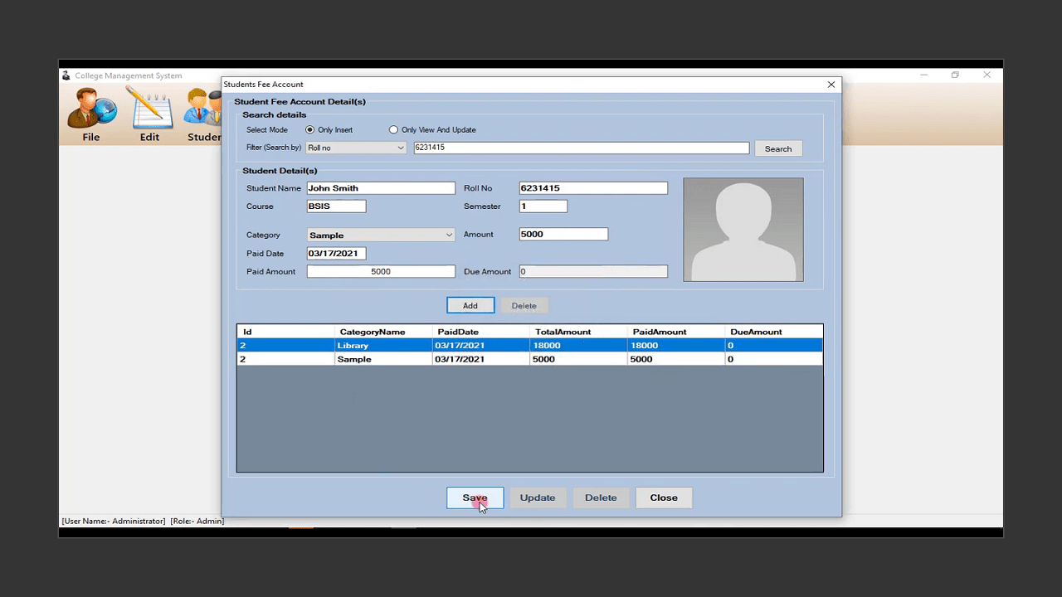Viewport: 1062px width, 597px height.
Task: Close the Students Fee Account dialog
Action: point(831,84)
